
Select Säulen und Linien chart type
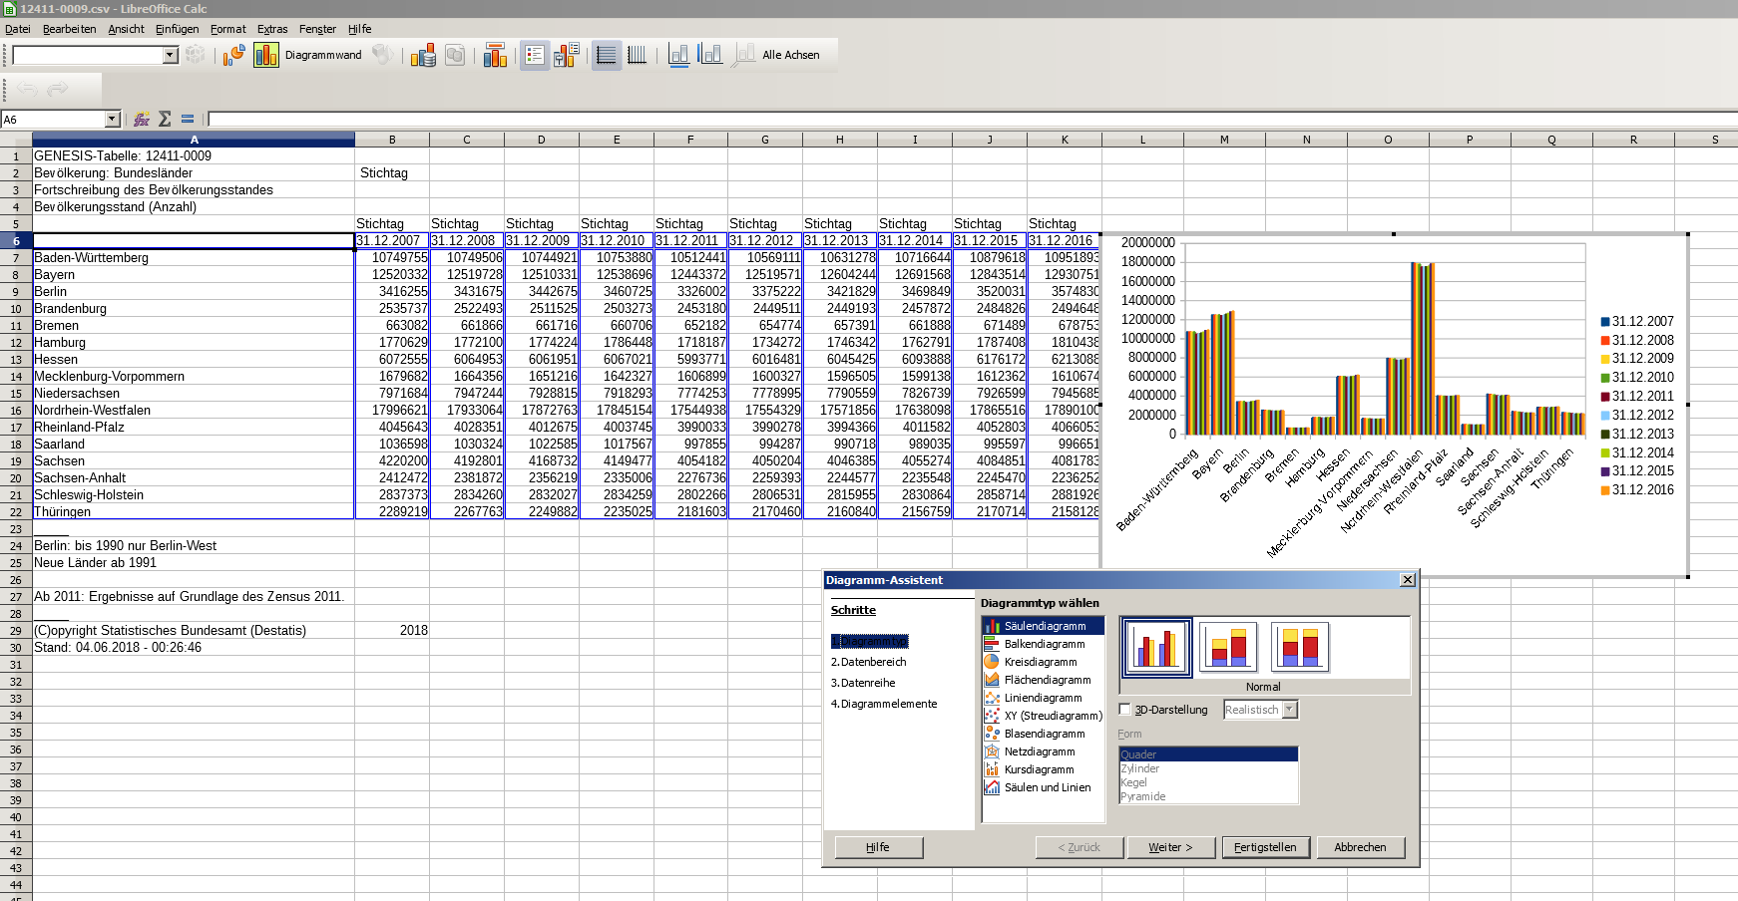(1044, 787)
